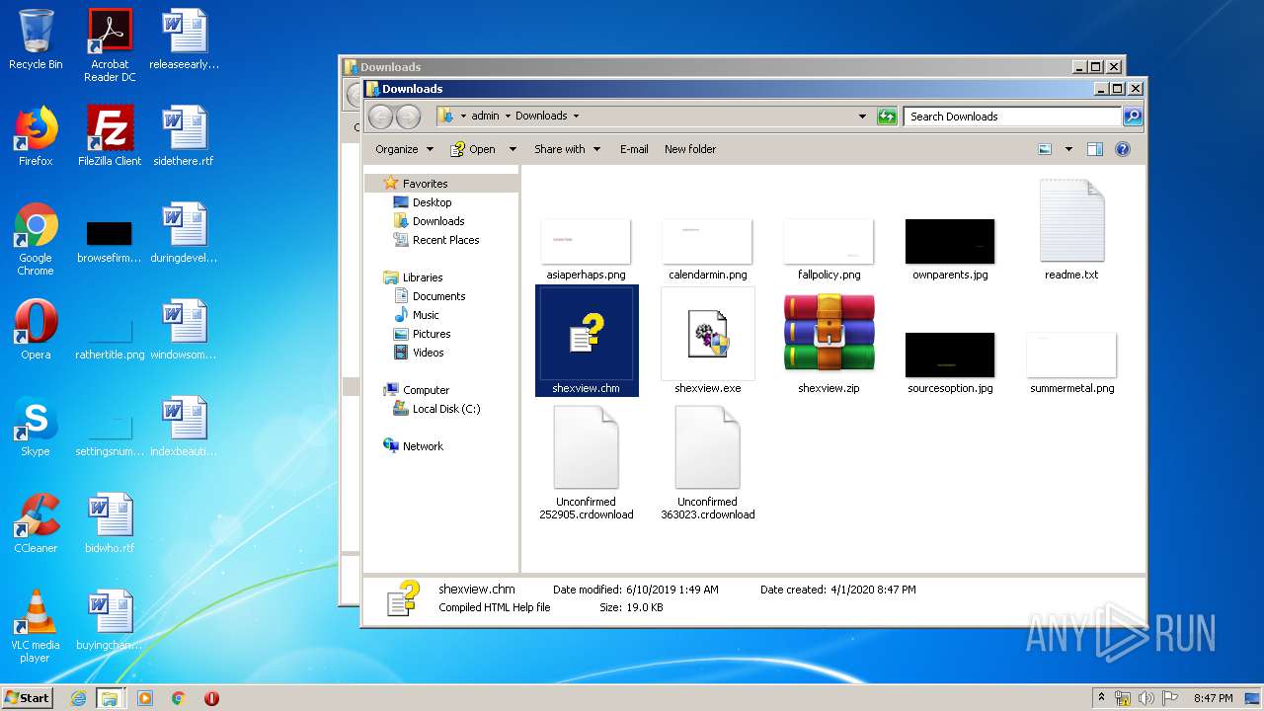
Task: Expand the arrow after Downloads in path
Action: [x=576, y=116]
